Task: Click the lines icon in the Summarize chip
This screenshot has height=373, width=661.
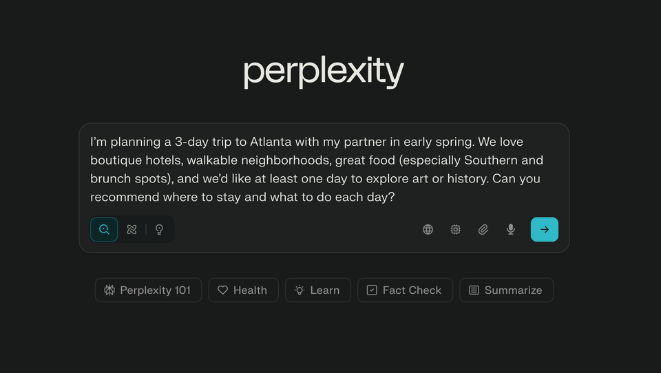Action: [474, 290]
